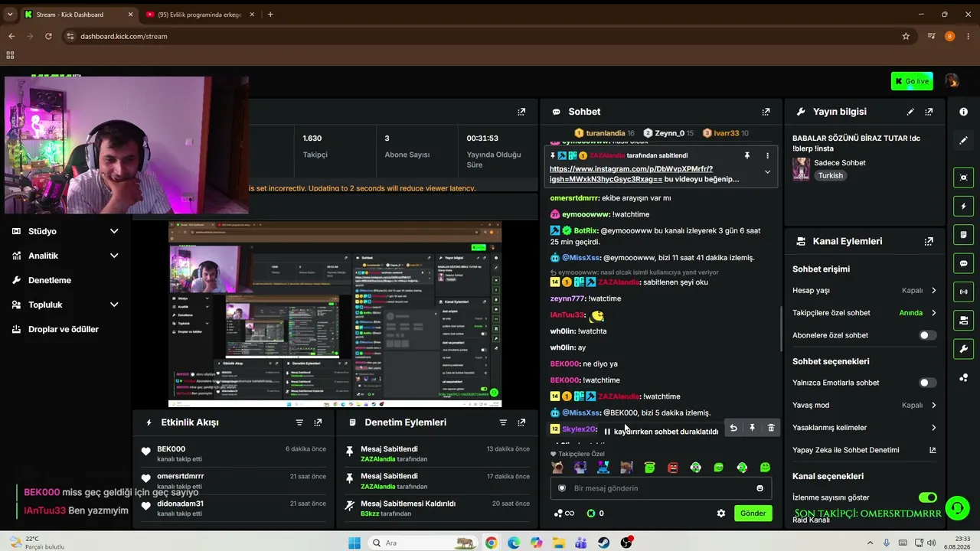Screen dimensions: 980x551
Task: Toggle the wrench panel icon in right sidebar
Action: tap(963, 349)
